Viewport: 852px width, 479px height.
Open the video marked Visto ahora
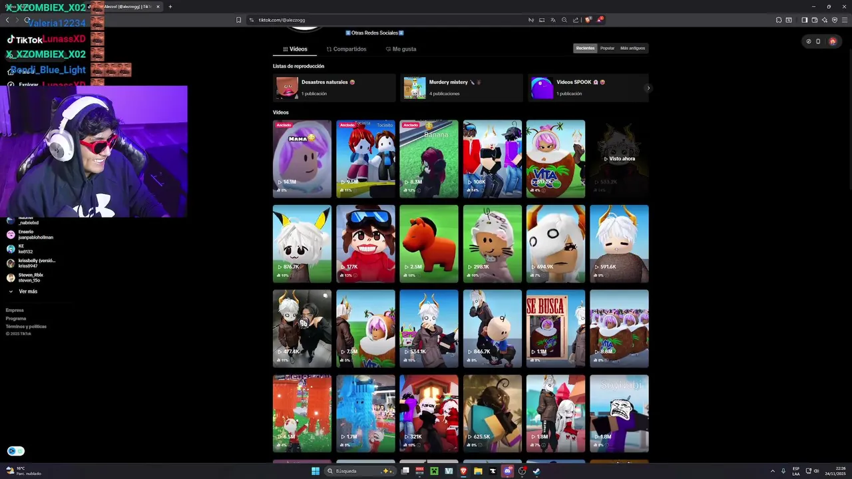(x=619, y=159)
